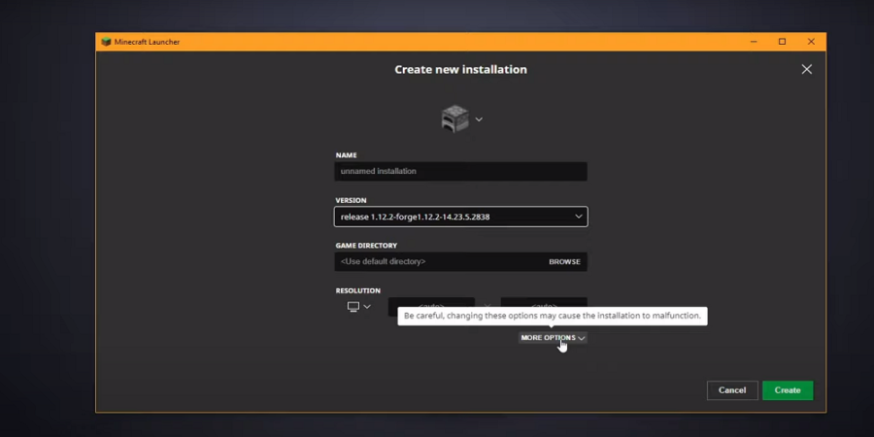Open the resolution preset monitor dropdown

358,307
